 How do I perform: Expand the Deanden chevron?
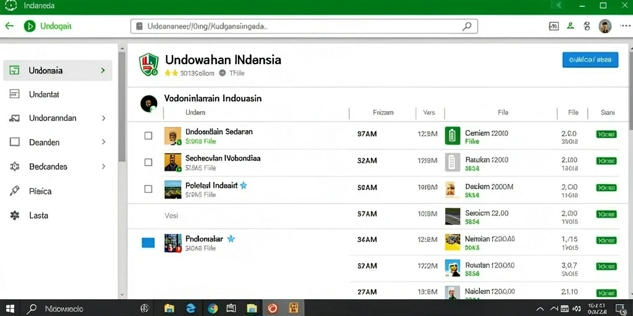[103, 143]
